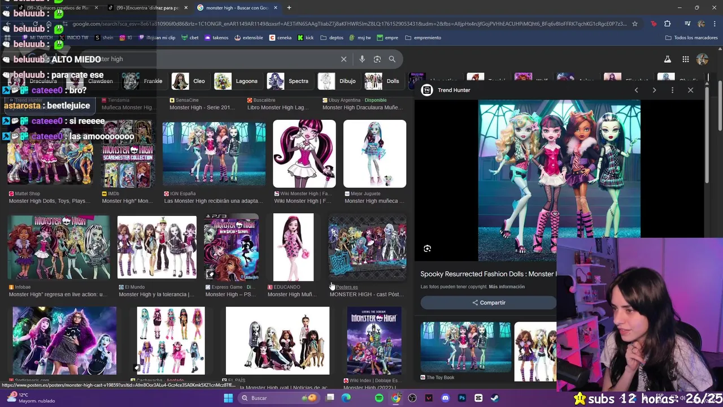Expand the empremiento bookmark folder
The width and height of the screenshot is (723, 407).
pyautogui.click(x=423, y=38)
